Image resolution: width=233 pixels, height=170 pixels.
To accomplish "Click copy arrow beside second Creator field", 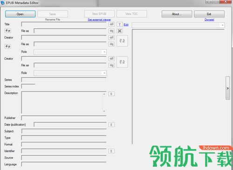I will tap(111, 59).
